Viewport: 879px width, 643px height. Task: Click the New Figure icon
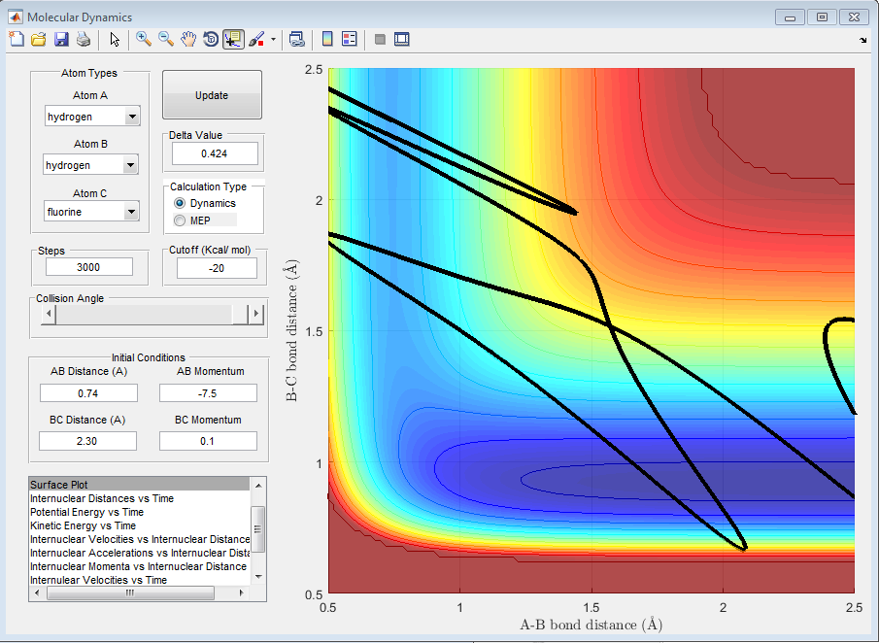pos(17,39)
